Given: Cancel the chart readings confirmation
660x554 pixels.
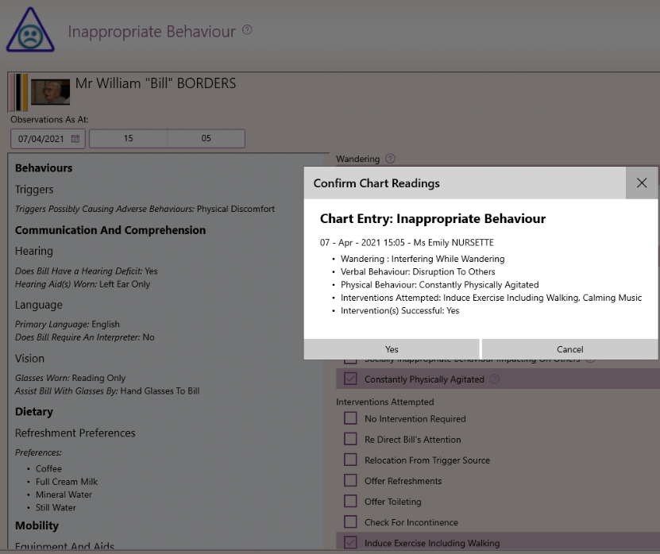Looking at the screenshot, I should [569, 348].
